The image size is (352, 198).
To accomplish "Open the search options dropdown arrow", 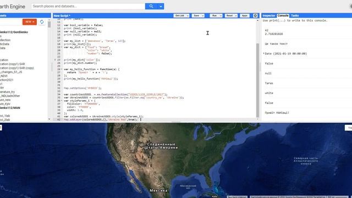I will pos(161,6).
